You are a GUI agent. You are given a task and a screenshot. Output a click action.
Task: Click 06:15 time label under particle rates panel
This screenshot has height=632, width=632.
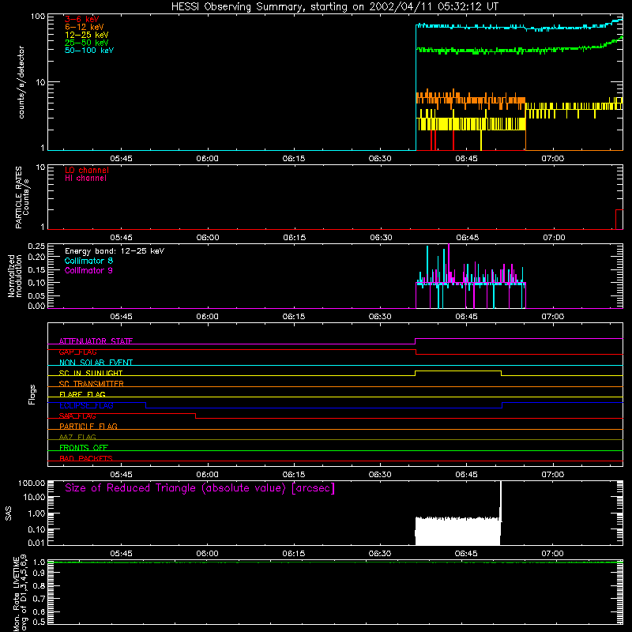point(294,238)
